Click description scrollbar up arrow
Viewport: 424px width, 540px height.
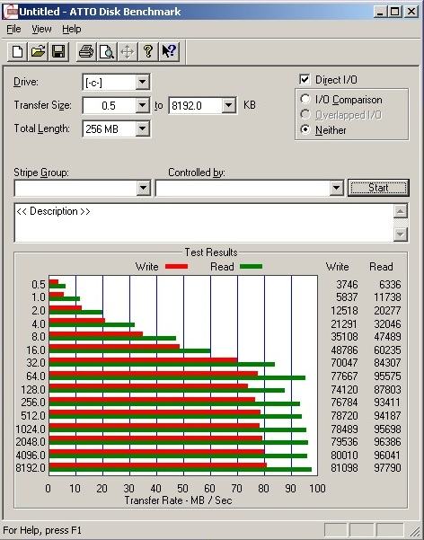click(x=400, y=211)
